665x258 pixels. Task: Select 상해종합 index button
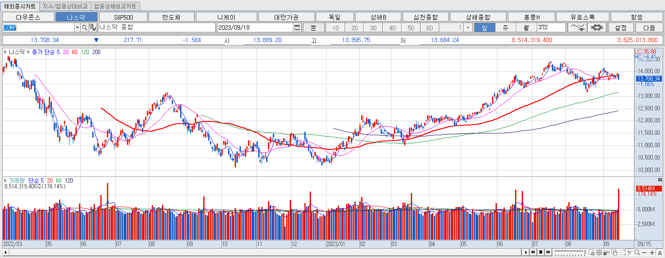(x=478, y=17)
